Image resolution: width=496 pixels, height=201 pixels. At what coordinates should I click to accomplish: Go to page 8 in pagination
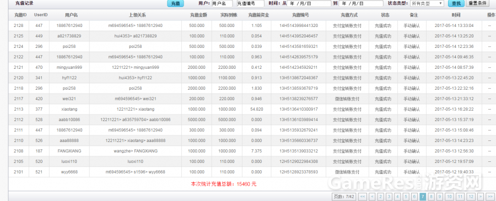432,197
